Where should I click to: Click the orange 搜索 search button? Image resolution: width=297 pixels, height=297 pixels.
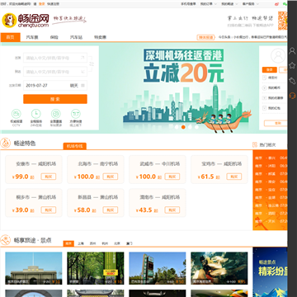pos(55,99)
